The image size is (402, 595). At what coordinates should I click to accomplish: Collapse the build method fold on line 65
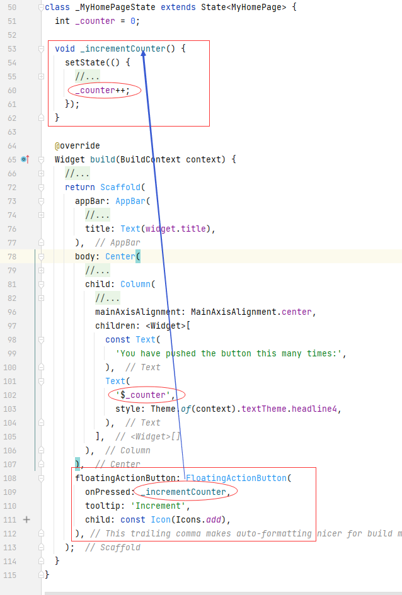coord(41,159)
